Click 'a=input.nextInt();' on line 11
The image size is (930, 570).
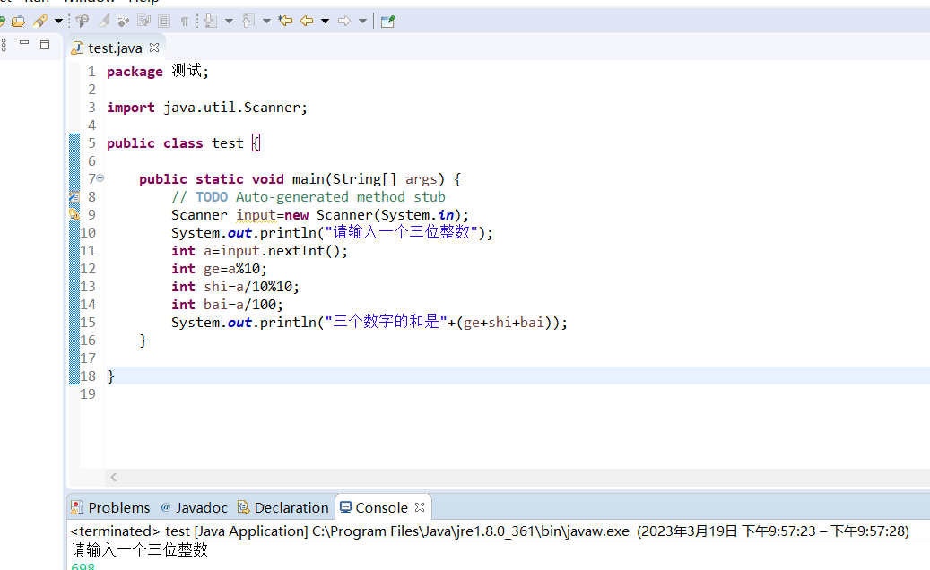pos(276,251)
